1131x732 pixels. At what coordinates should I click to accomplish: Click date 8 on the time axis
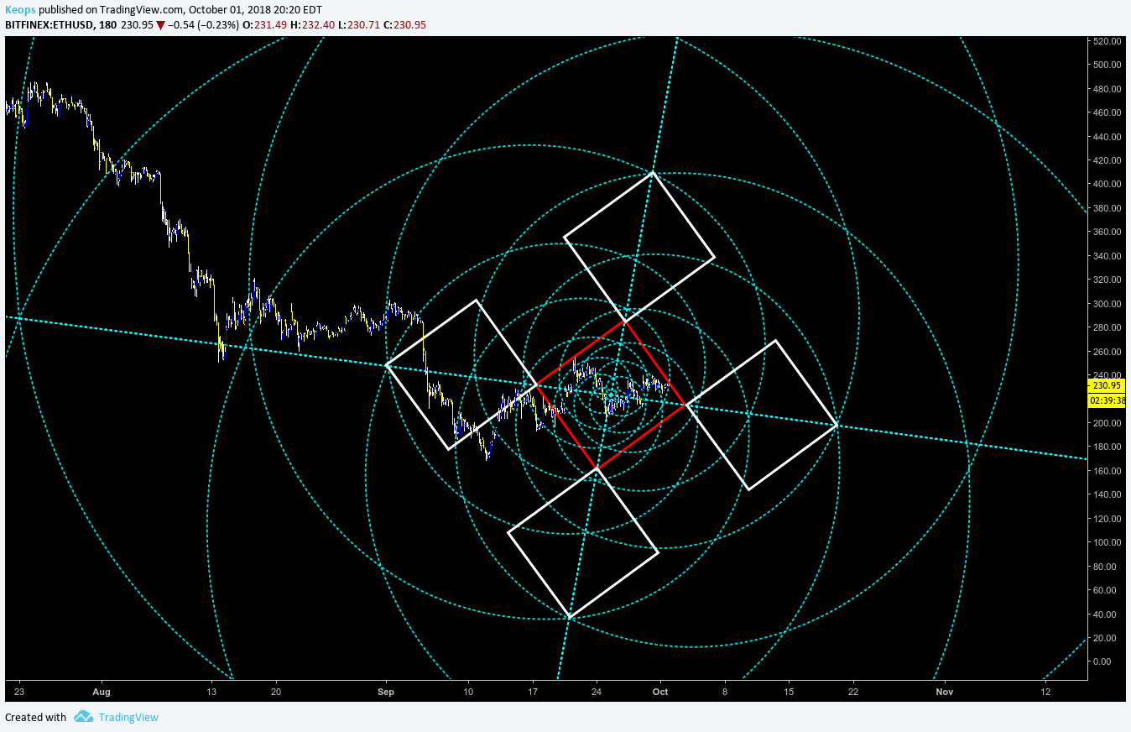(x=725, y=693)
